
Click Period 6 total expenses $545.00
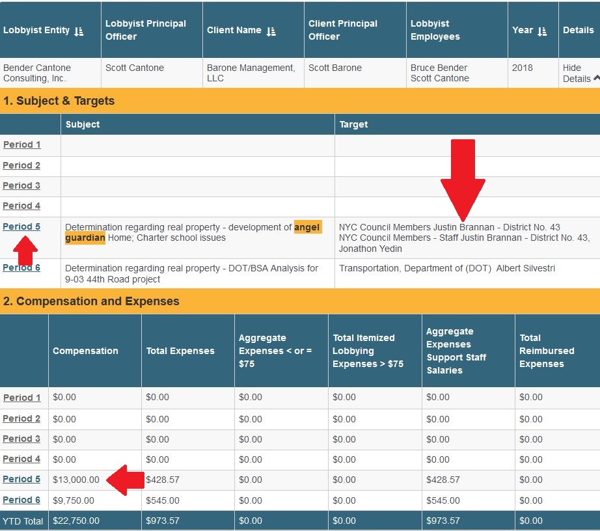pyautogui.click(x=163, y=500)
